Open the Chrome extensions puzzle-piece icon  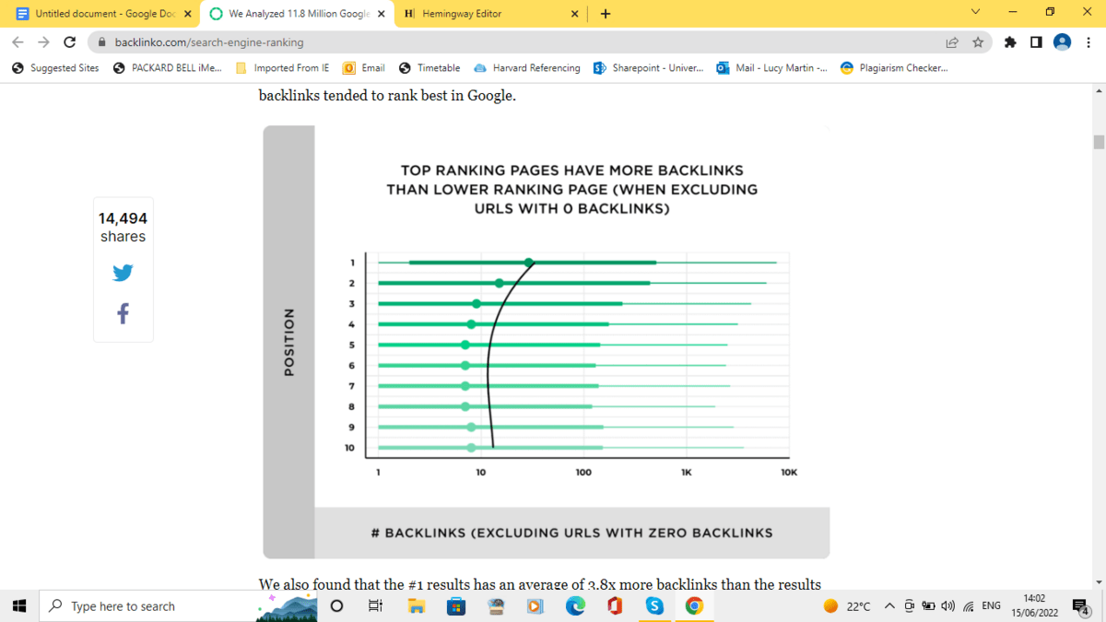[x=1009, y=42]
